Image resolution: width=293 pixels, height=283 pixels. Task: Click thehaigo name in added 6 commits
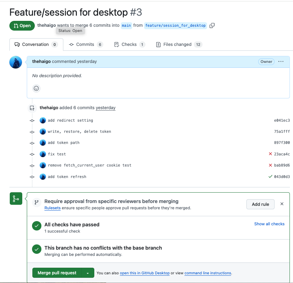click(49, 108)
